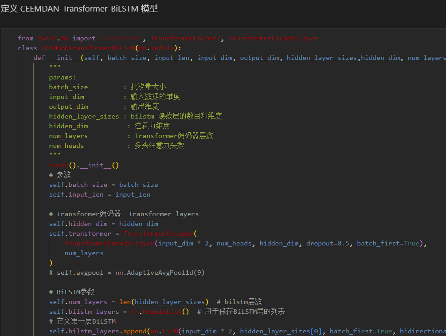
Task: Click the 'super().__init__()' call
Action: pos(84,165)
